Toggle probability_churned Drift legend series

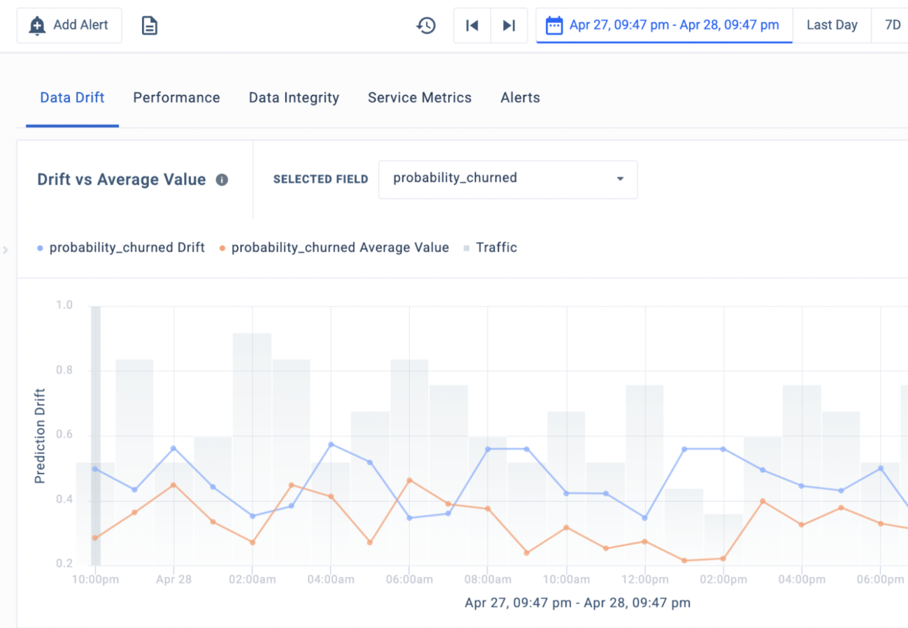127,247
